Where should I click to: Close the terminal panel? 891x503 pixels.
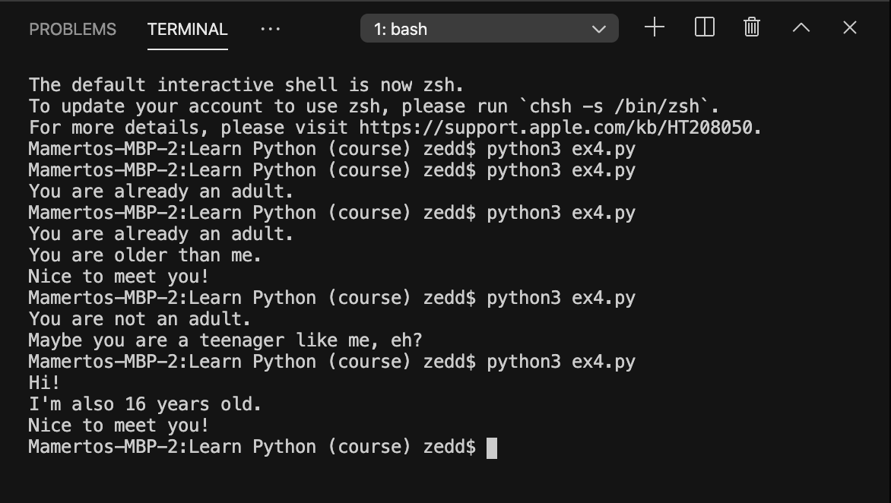point(850,28)
